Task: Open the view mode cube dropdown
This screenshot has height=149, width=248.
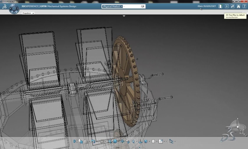Action: coord(149,142)
